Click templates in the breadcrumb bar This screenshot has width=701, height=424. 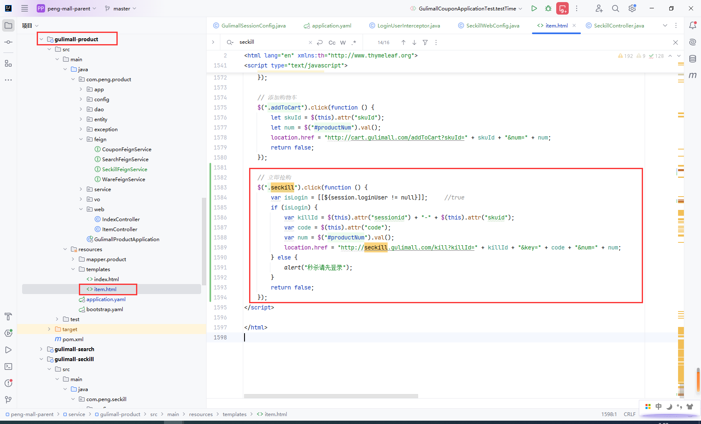pos(235,414)
